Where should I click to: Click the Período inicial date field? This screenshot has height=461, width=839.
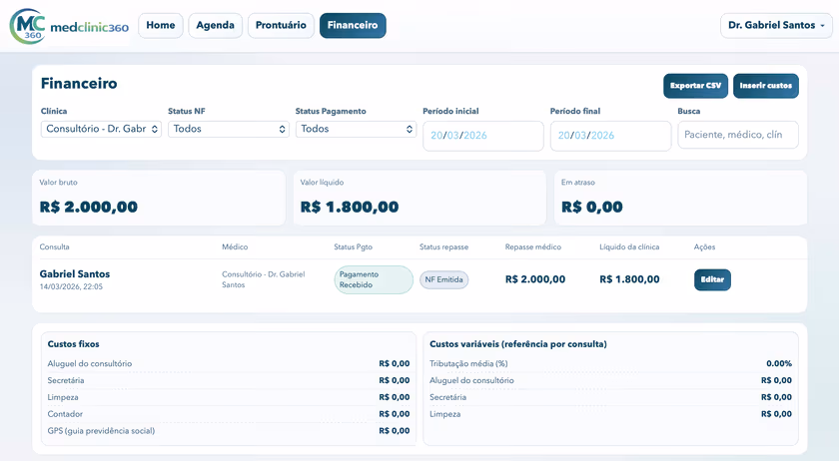click(x=483, y=136)
